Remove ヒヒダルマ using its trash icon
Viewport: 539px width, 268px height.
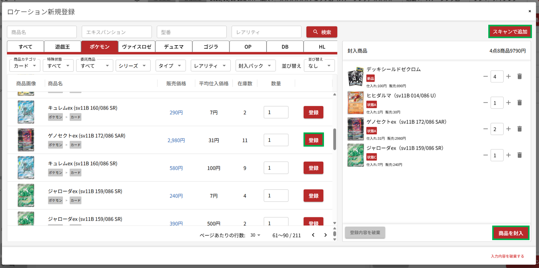[519, 103]
